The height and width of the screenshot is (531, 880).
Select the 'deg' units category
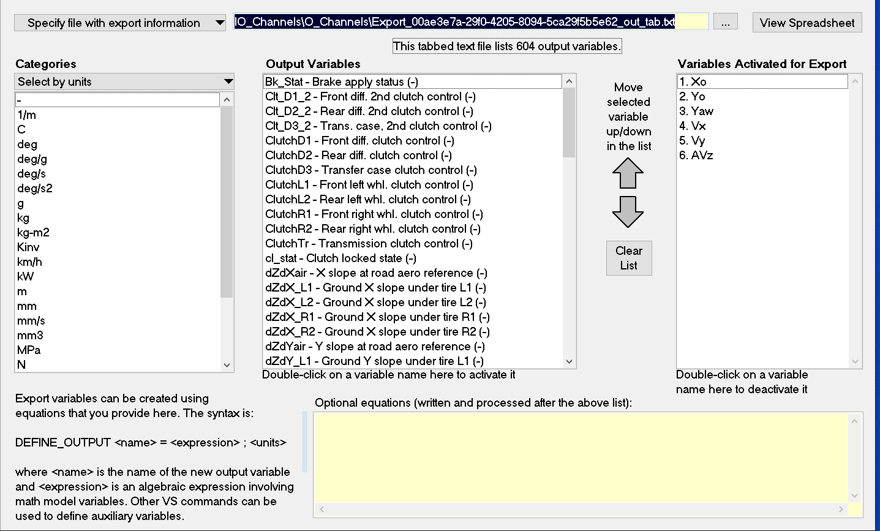tap(118, 144)
